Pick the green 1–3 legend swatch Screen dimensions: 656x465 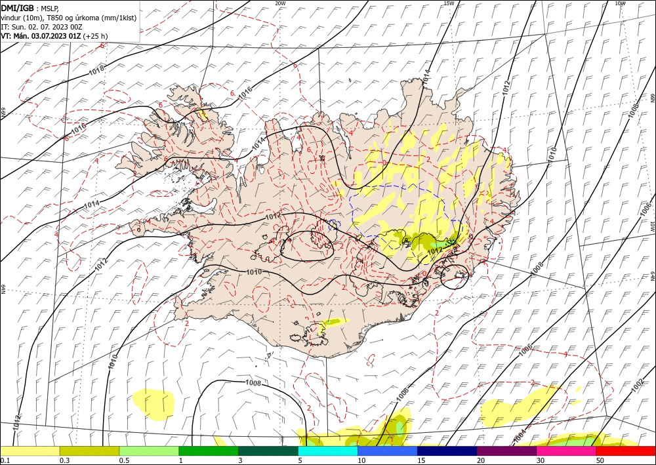[x=209, y=451]
